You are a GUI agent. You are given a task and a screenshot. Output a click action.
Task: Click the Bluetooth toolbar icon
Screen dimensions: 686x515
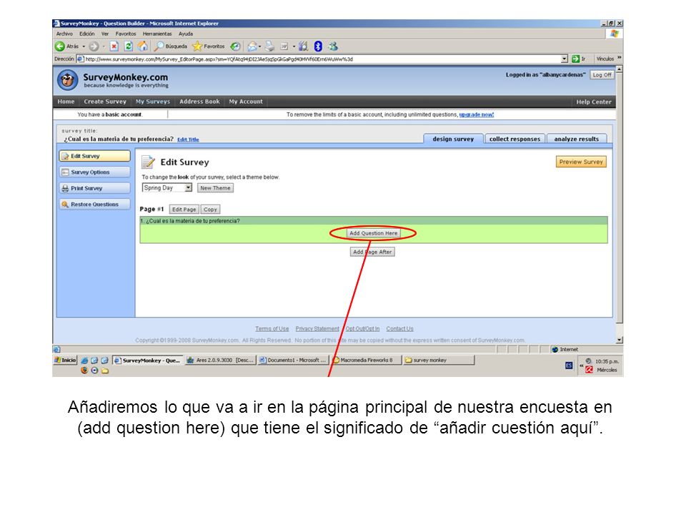click(318, 46)
